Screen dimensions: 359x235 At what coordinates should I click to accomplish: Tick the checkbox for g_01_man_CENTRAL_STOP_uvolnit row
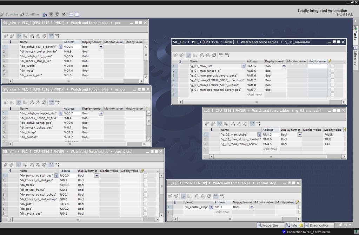[332, 85]
